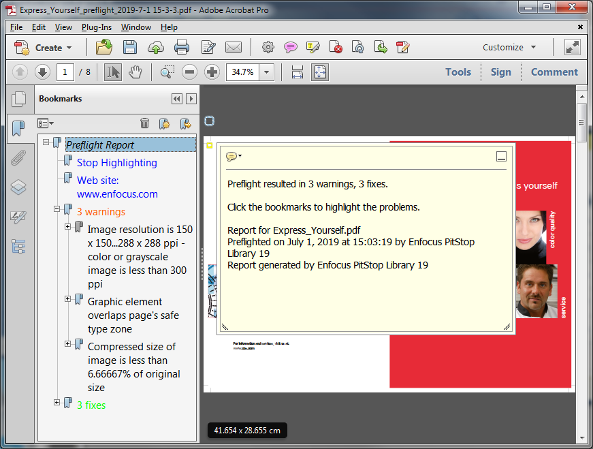Add a sticky note comment from the toolbar
Screen dimensions: 593x449
(291, 48)
